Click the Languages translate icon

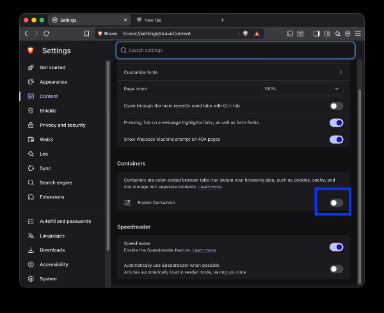point(31,236)
